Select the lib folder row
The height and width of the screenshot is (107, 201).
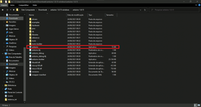(x=73, y=32)
